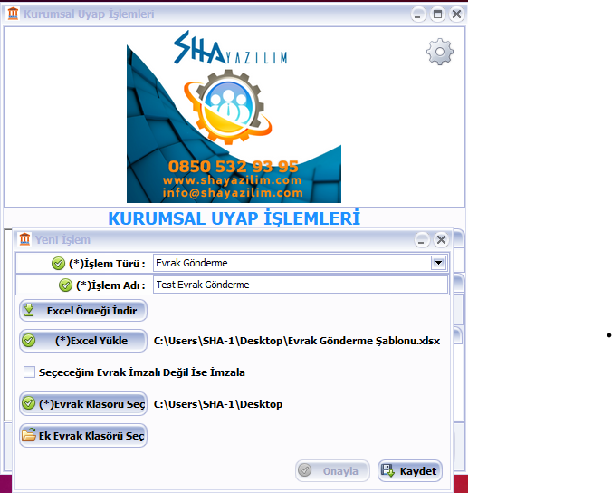Enable Seçeceğim Evrak İmzalı Değil İse İmzala checkbox

tap(29, 372)
